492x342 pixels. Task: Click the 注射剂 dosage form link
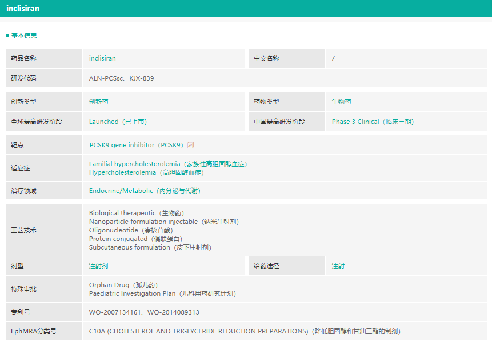(98, 266)
